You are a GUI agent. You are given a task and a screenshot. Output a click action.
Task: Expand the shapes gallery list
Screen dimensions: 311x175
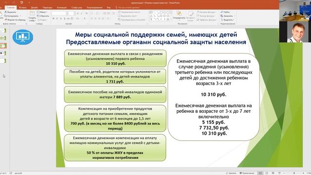(x=171, y=19)
